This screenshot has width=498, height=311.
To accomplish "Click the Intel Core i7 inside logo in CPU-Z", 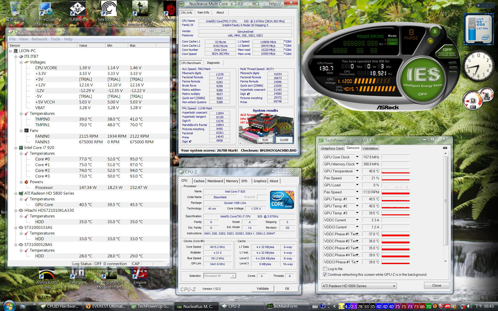I will pyautogui.click(x=282, y=200).
